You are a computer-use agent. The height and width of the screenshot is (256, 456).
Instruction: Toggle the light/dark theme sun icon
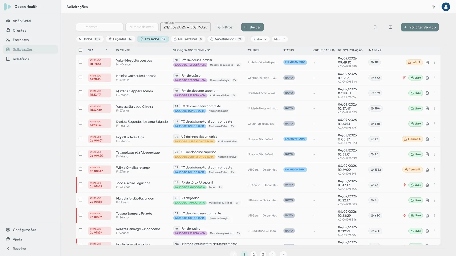tap(434, 7)
